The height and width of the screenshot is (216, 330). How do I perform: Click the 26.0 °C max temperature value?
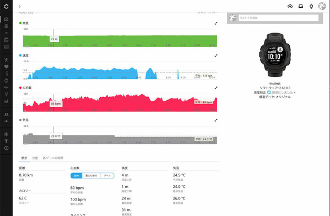pos(179,198)
